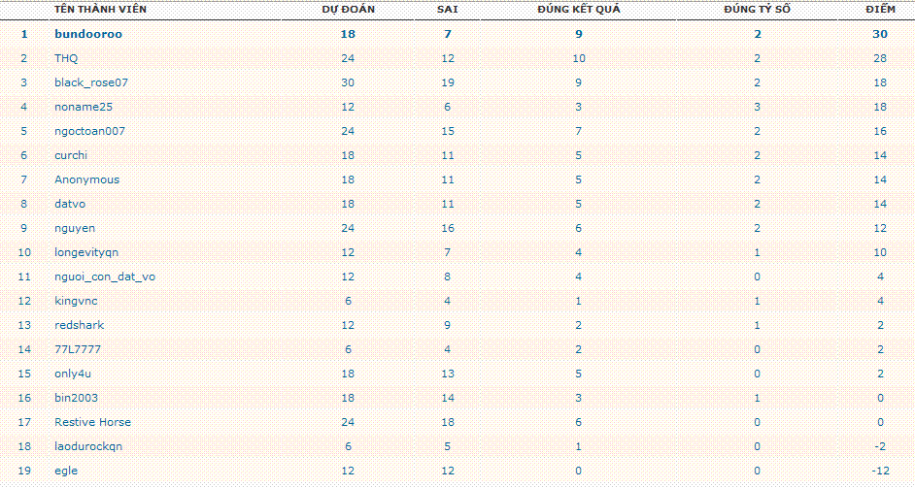Select nguoi_con_dat_vo's wrong count 8
Image resolution: width=915 pixels, height=488 pixels.
click(448, 277)
